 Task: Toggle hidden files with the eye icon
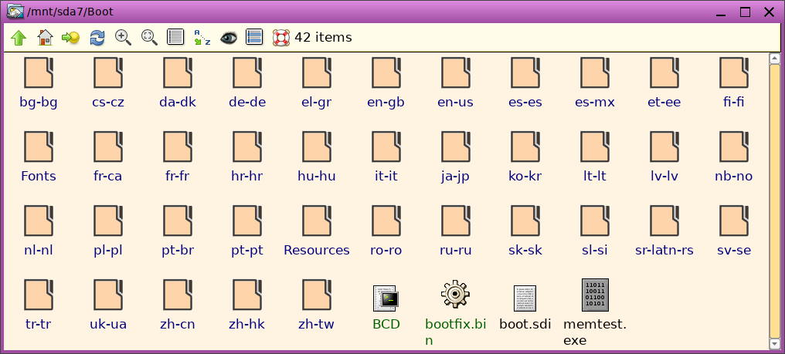[x=228, y=38]
